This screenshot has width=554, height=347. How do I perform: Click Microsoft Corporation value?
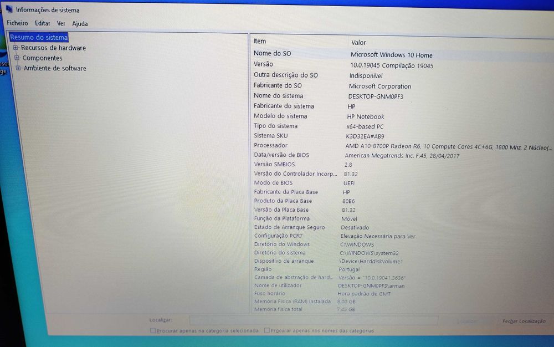pyautogui.click(x=380, y=86)
